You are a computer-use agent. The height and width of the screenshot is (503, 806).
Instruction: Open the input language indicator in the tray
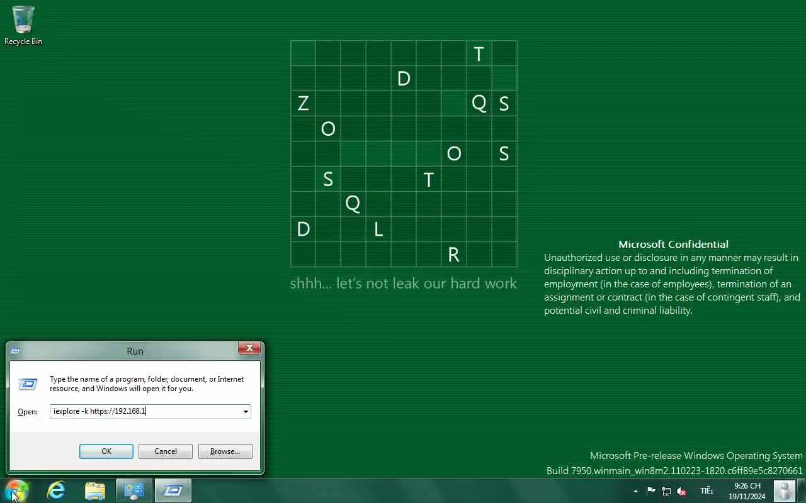[707, 490]
